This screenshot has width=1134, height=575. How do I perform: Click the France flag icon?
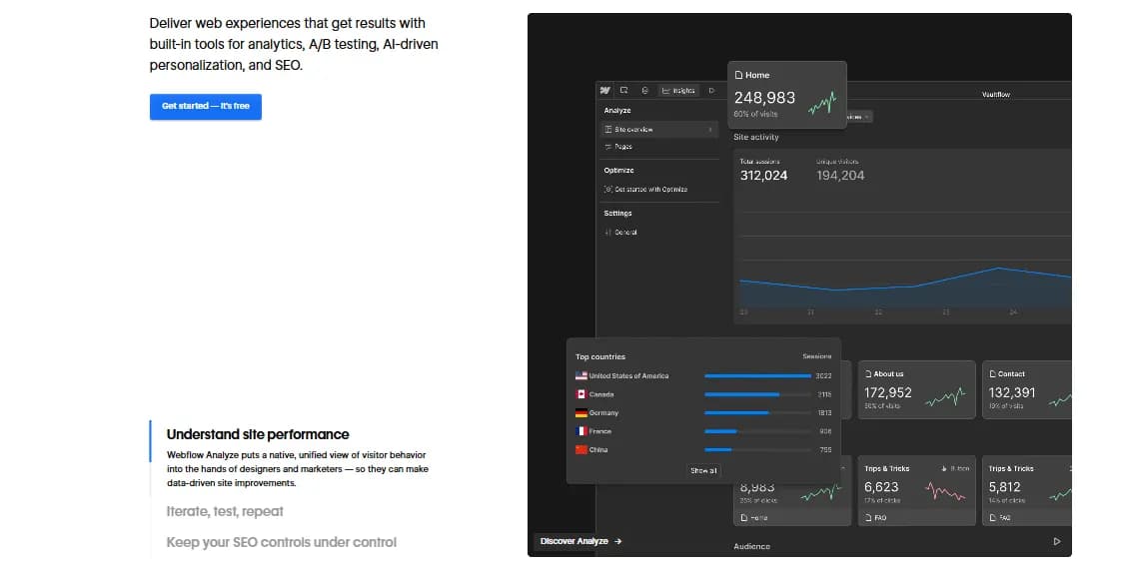click(580, 431)
